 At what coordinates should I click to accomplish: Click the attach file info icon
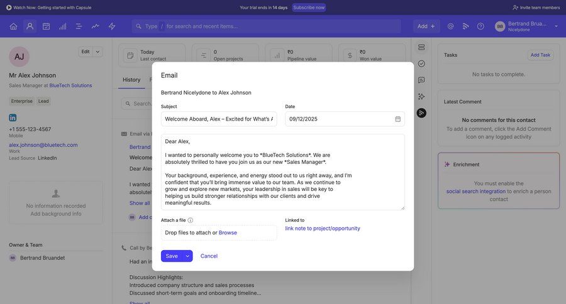pos(191,220)
